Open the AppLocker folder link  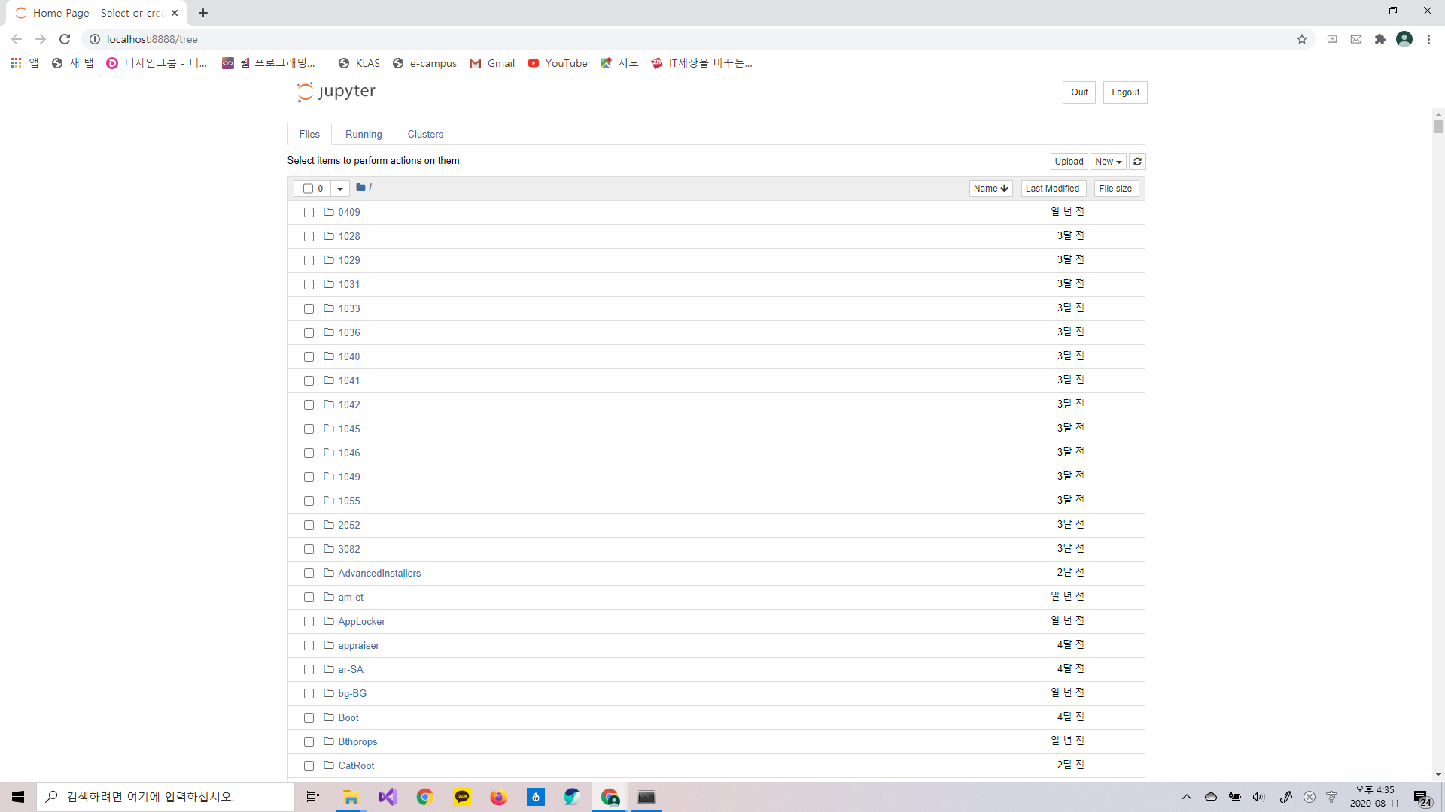pos(361,621)
